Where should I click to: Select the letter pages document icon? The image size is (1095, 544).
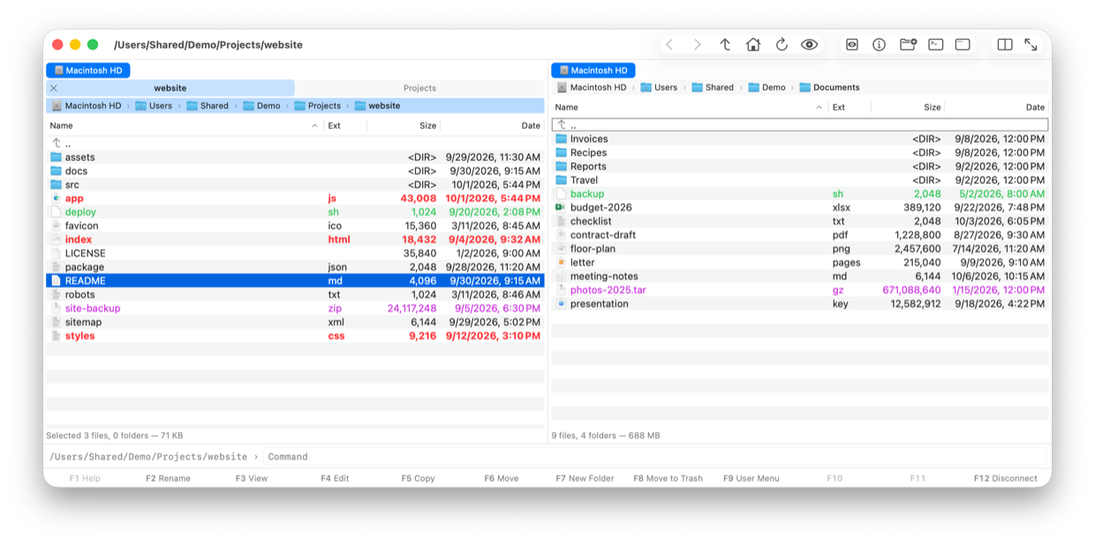point(561,262)
